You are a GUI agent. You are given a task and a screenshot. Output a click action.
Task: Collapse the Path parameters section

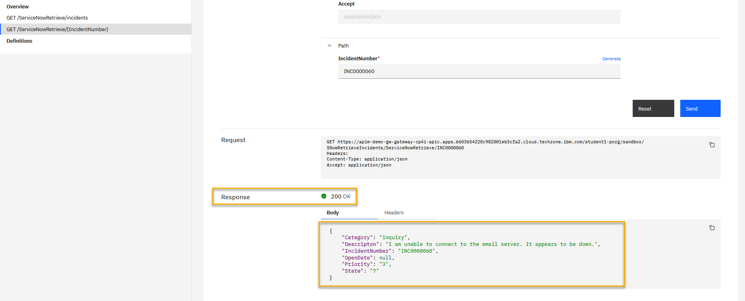coord(329,46)
